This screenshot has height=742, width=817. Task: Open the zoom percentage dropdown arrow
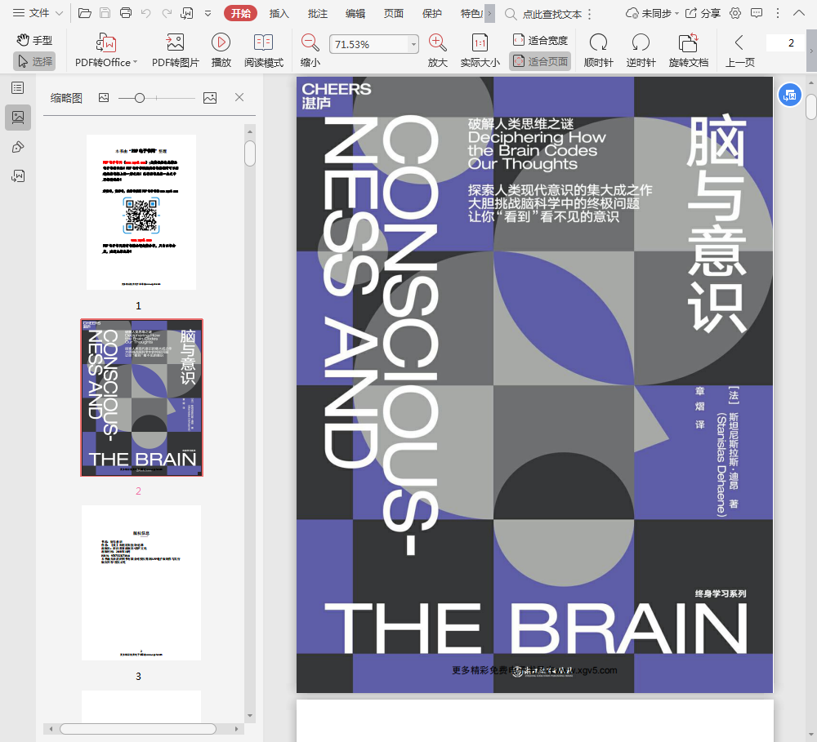[413, 44]
